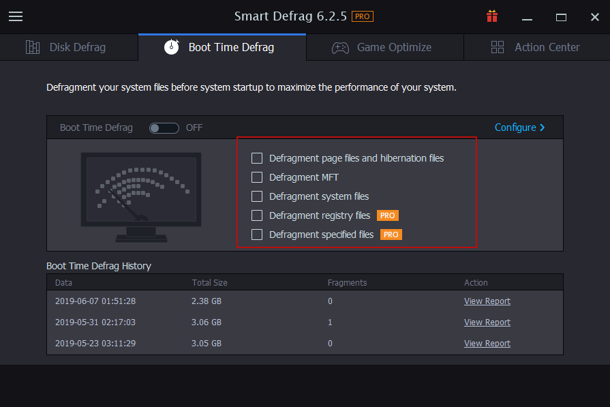View Report for 2019-06-07 entry

pyautogui.click(x=487, y=301)
